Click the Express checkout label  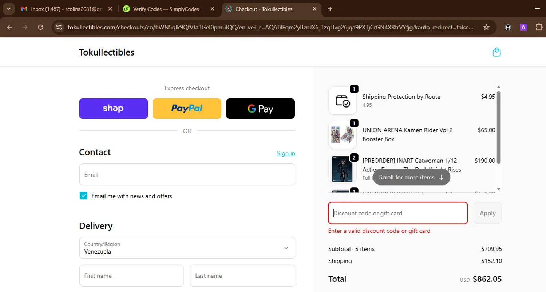(x=187, y=88)
